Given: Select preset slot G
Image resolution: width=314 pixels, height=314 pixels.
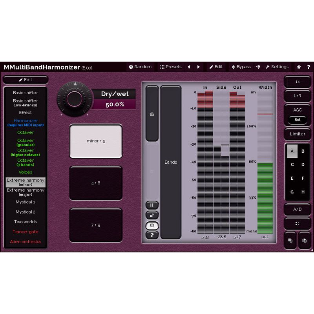Looking at the screenshot, I should [292, 192].
